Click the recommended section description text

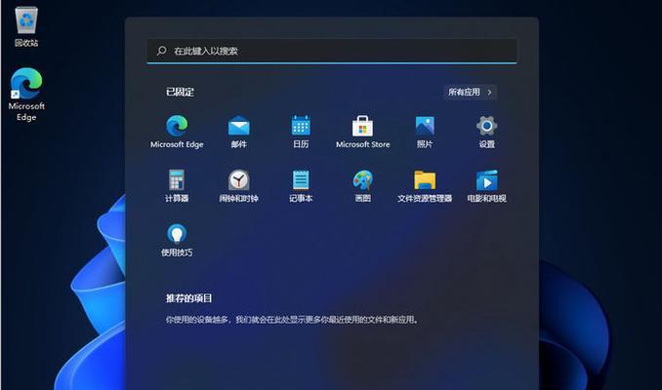(292, 320)
